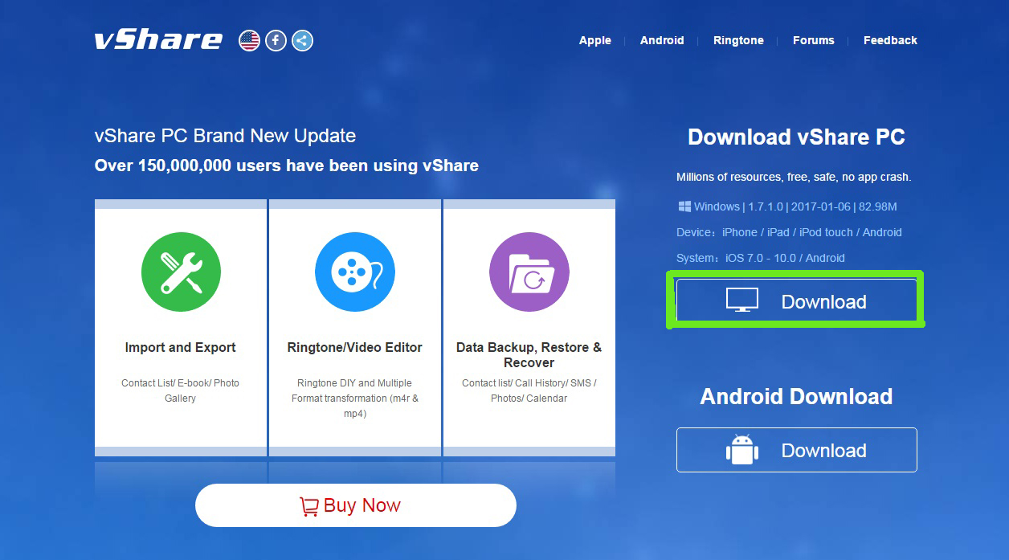
Task: Click 'Download vShare PC' heading
Action: coord(796,137)
